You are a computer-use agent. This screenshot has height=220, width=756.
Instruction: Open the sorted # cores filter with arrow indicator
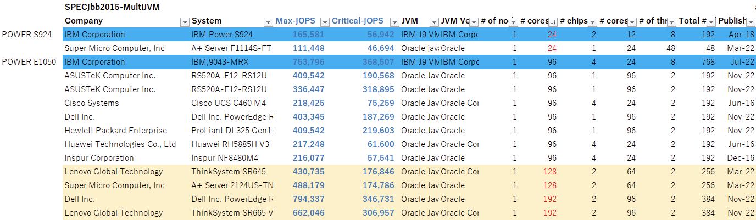pyautogui.click(x=553, y=21)
